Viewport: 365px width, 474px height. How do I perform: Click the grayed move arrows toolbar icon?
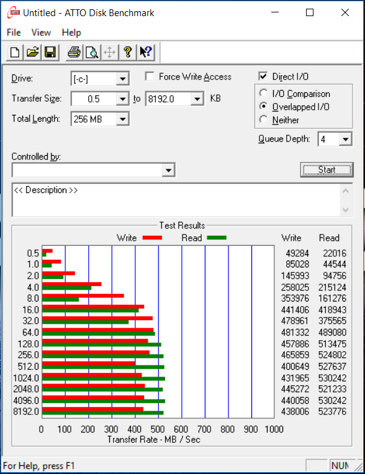coord(109,52)
